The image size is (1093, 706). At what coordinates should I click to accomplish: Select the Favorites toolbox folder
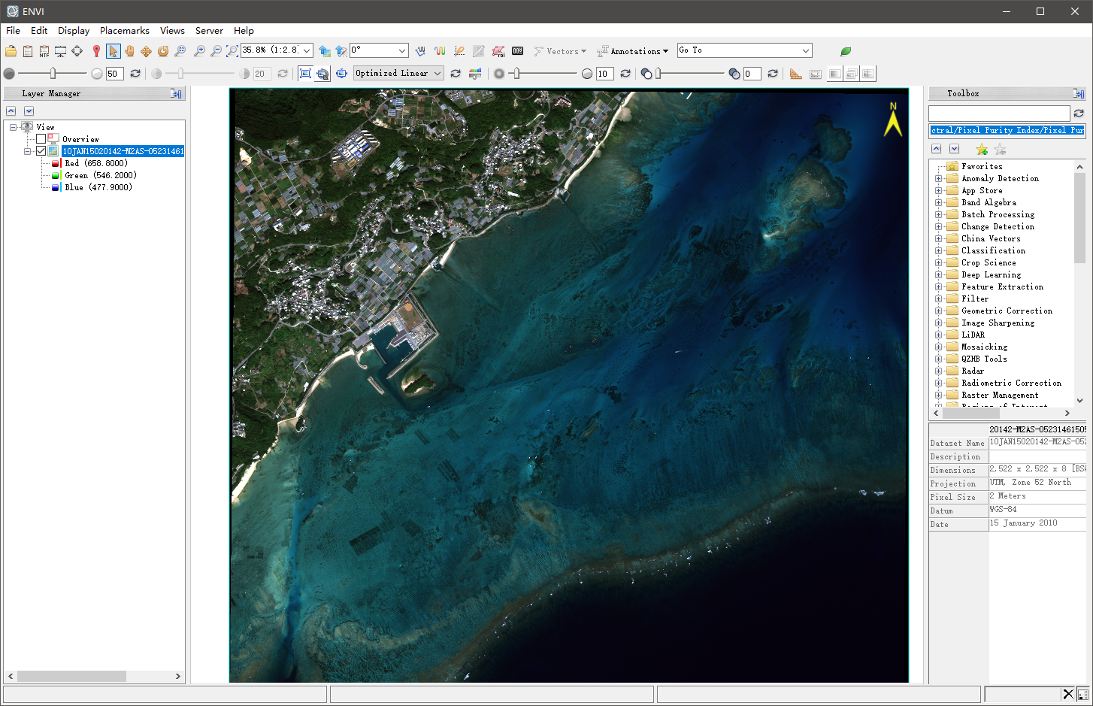(x=982, y=167)
